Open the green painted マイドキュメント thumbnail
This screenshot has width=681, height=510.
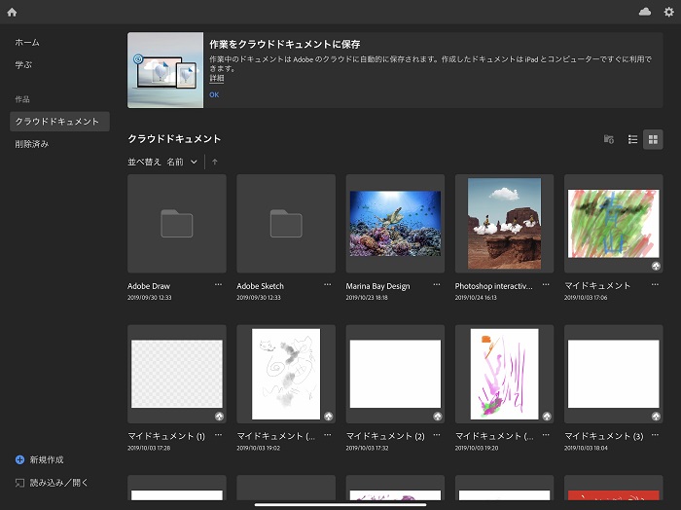[613, 223]
